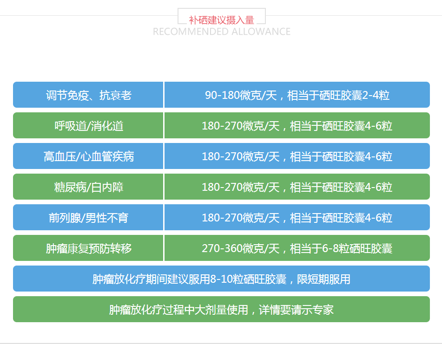Click '90-180微克/天，相当于硒旺胶囊2-4粒'

[x=297, y=95]
